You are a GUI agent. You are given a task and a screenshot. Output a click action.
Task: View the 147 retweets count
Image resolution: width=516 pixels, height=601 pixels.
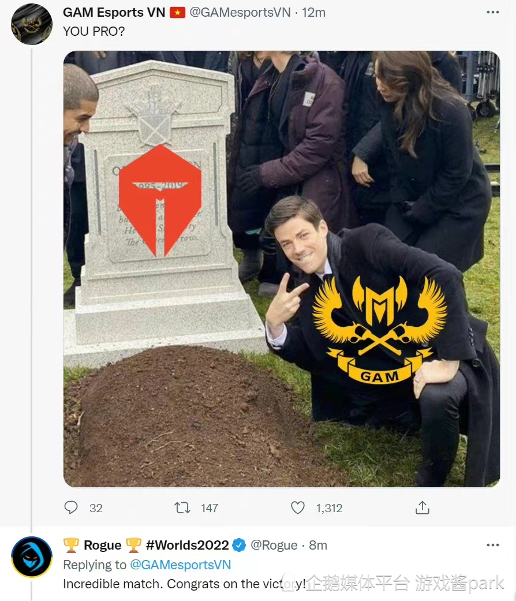pos(209,508)
